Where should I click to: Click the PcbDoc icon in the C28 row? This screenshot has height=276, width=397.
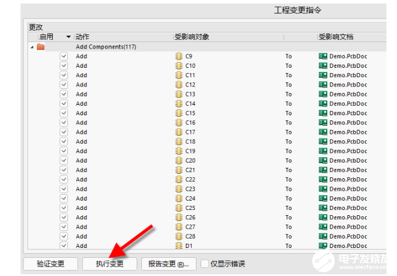[323, 236]
